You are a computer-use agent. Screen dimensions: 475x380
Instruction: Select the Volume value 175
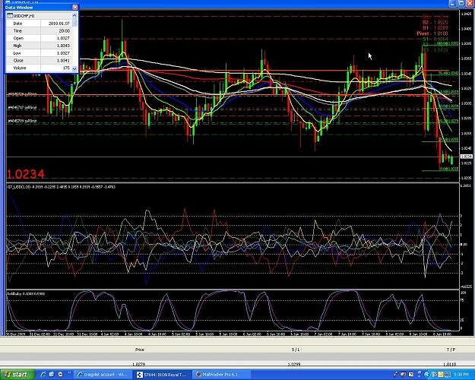coord(66,68)
